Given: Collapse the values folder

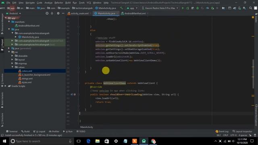Looking at the screenshot, I should point(12,67).
